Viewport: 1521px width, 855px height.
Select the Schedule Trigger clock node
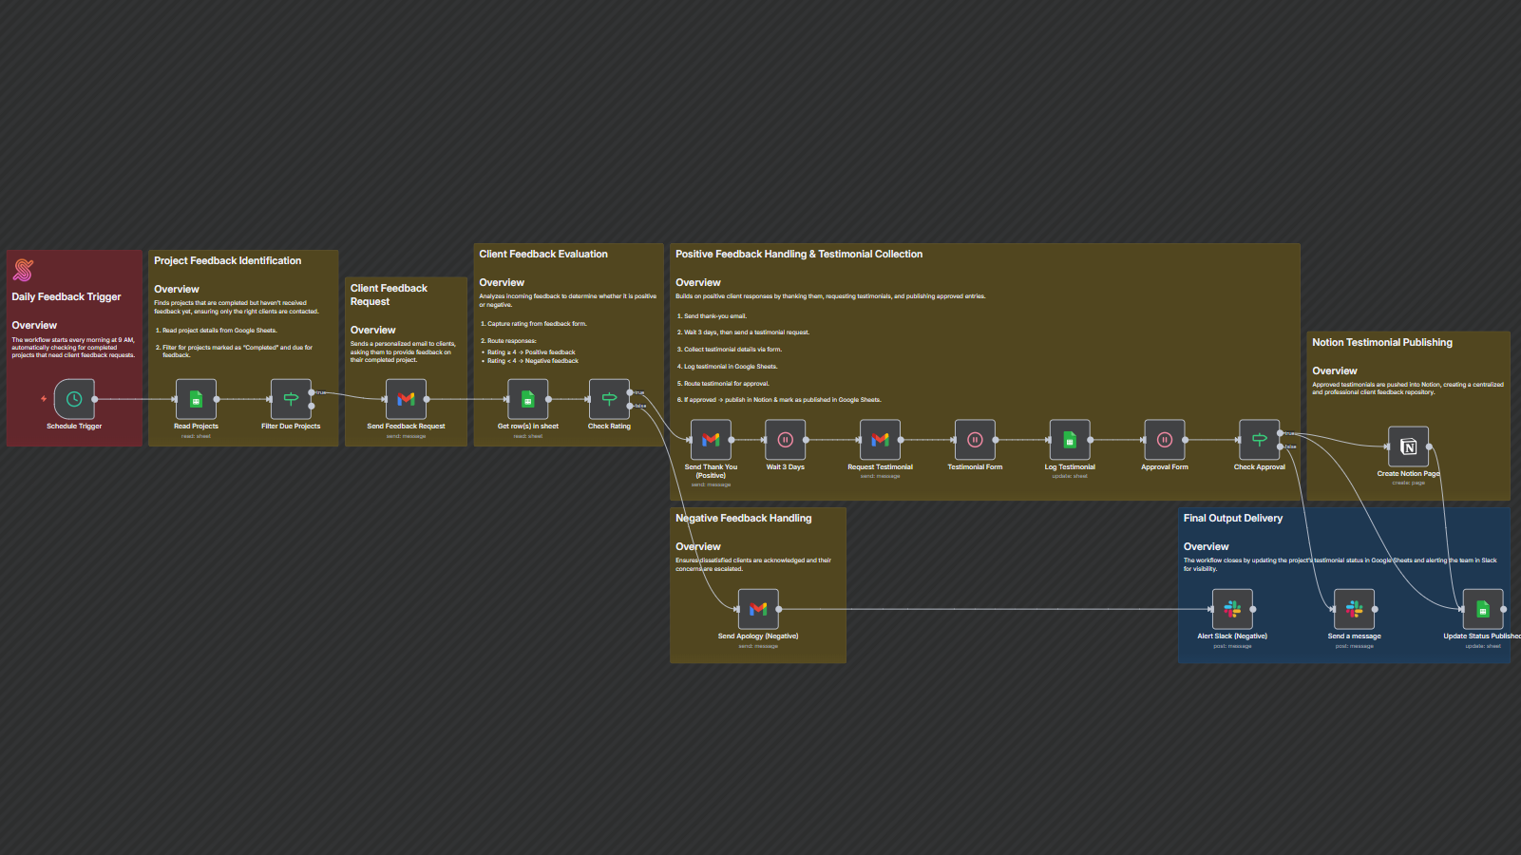74,399
